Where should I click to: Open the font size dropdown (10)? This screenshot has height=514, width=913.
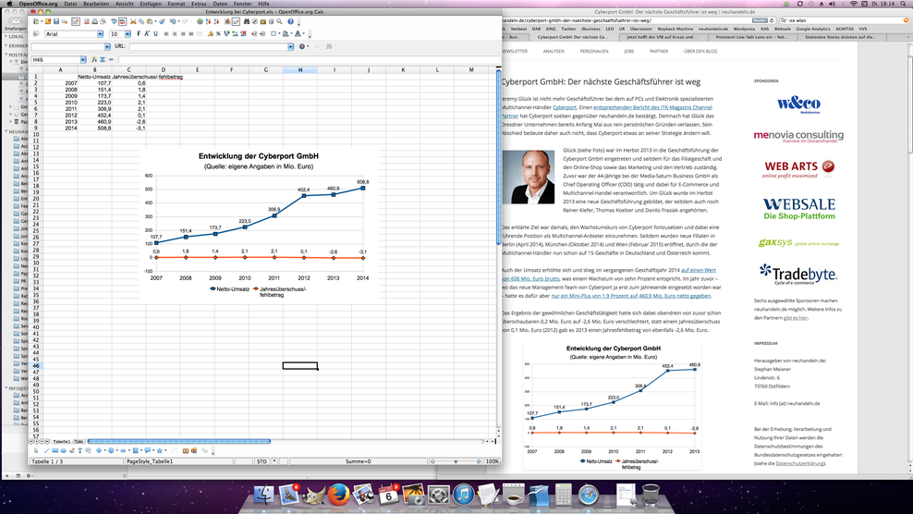coord(128,34)
